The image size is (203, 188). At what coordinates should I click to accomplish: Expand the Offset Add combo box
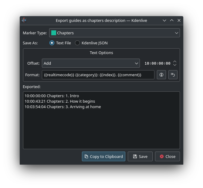coord(91,63)
